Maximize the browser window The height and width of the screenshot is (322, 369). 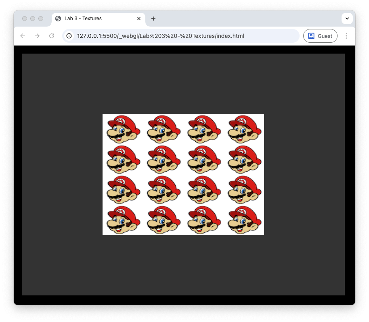pos(41,19)
